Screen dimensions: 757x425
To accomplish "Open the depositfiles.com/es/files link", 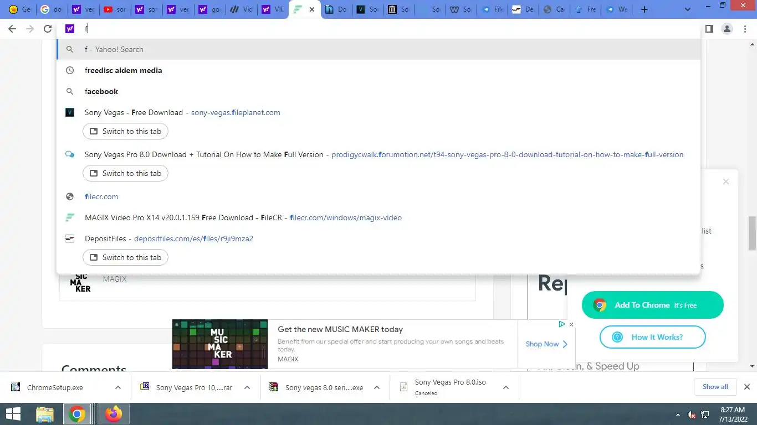I will pyautogui.click(x=193, y=239).
